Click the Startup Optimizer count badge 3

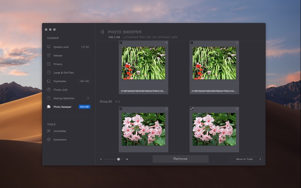pos(88,98)
